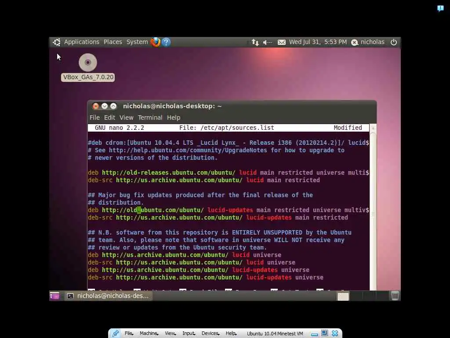Click the terminal vertical scrollbar

(373, 207)
